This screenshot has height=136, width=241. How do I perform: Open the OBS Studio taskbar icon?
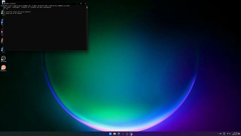[x=127, y=134]
